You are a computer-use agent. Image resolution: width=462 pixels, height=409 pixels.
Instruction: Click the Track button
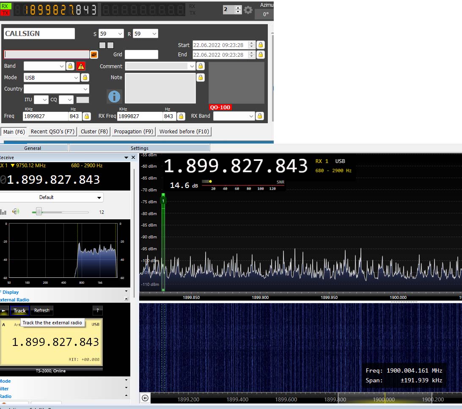point(20,310)
